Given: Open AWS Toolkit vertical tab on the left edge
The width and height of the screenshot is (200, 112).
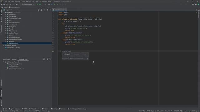Looking at the screenshot, I should [x=1, y=93].
